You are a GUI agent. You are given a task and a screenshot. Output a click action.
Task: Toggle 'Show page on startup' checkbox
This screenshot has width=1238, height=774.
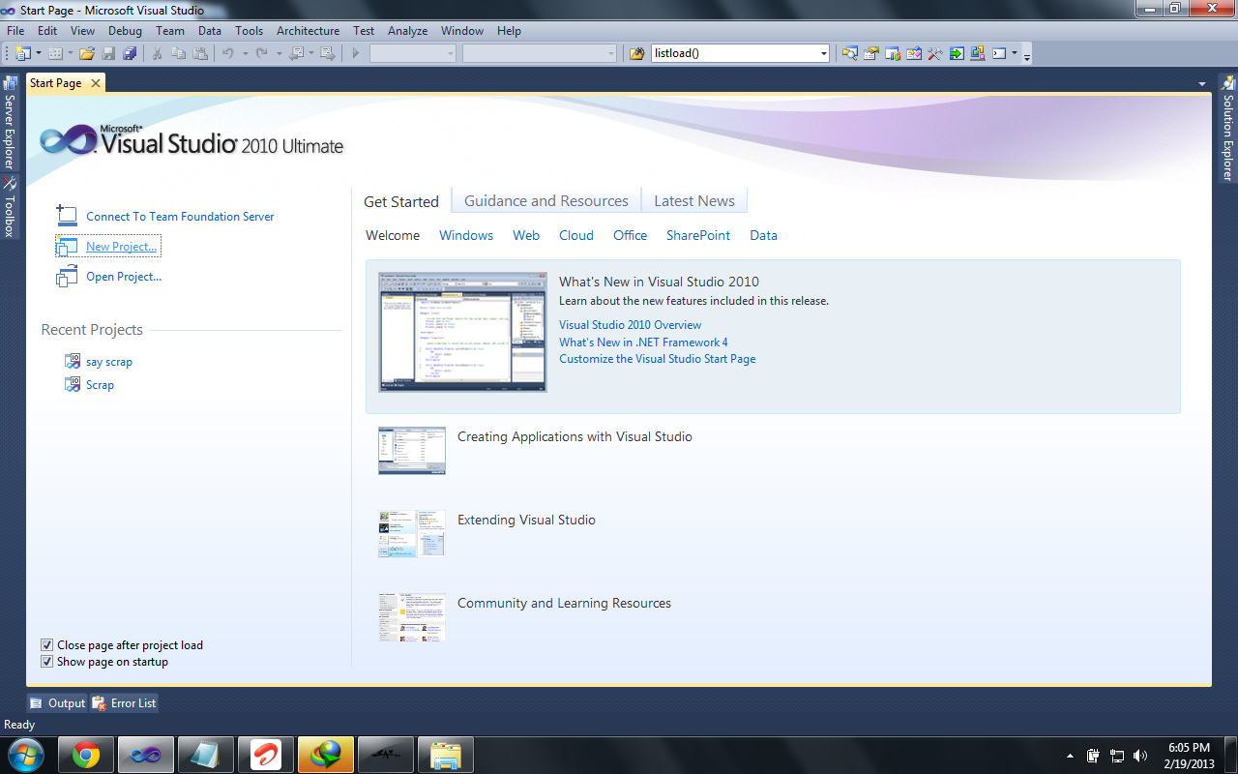(x=47, y=662)
